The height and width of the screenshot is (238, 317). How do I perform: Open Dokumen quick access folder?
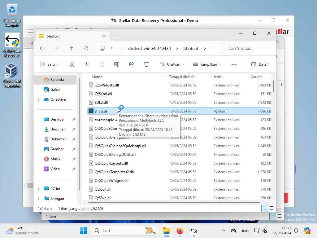pos(55,139)
